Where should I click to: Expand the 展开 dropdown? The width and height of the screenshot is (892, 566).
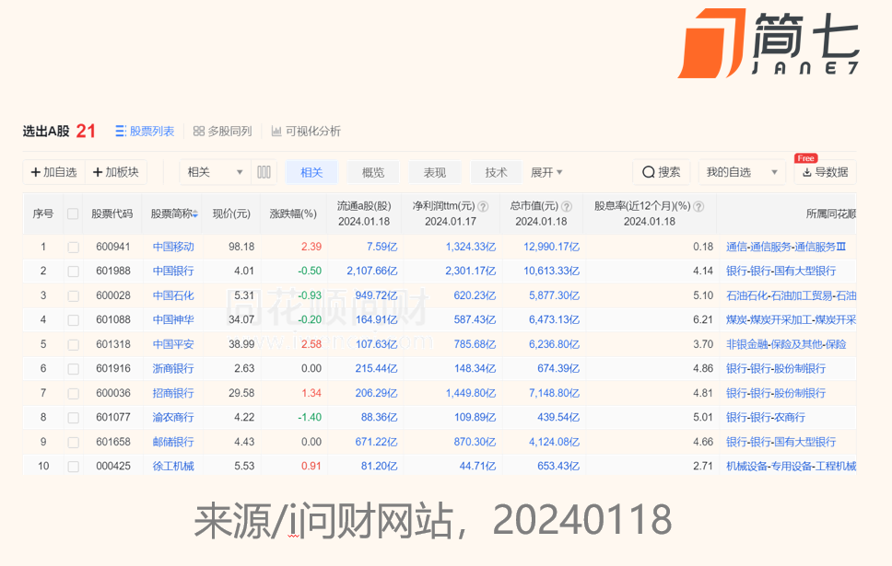(x=546, y=172)
